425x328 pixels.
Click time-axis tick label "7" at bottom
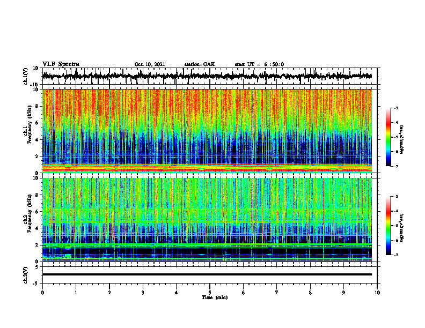click(277, 293)
